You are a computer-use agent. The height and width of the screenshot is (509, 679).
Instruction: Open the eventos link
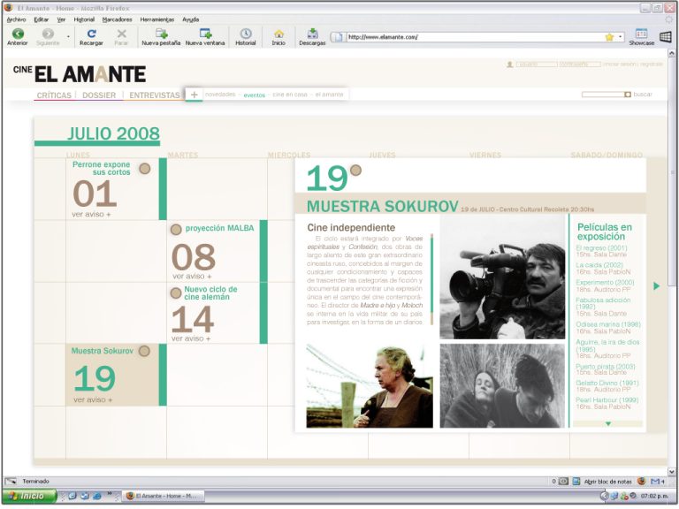coord(255,95)
